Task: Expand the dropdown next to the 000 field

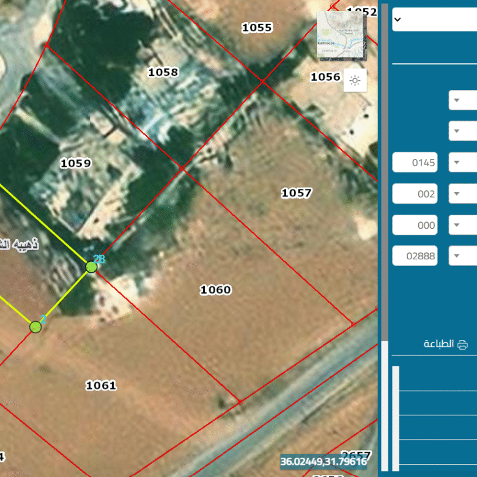Action: pos(462,225)
